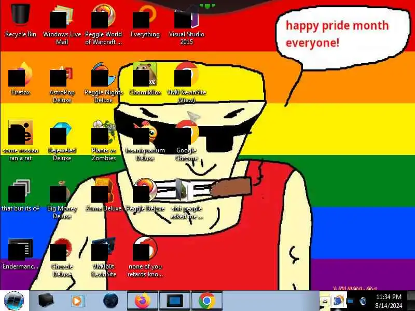
Task: Open the network tray icon
Action: click(x=350, y=301)
